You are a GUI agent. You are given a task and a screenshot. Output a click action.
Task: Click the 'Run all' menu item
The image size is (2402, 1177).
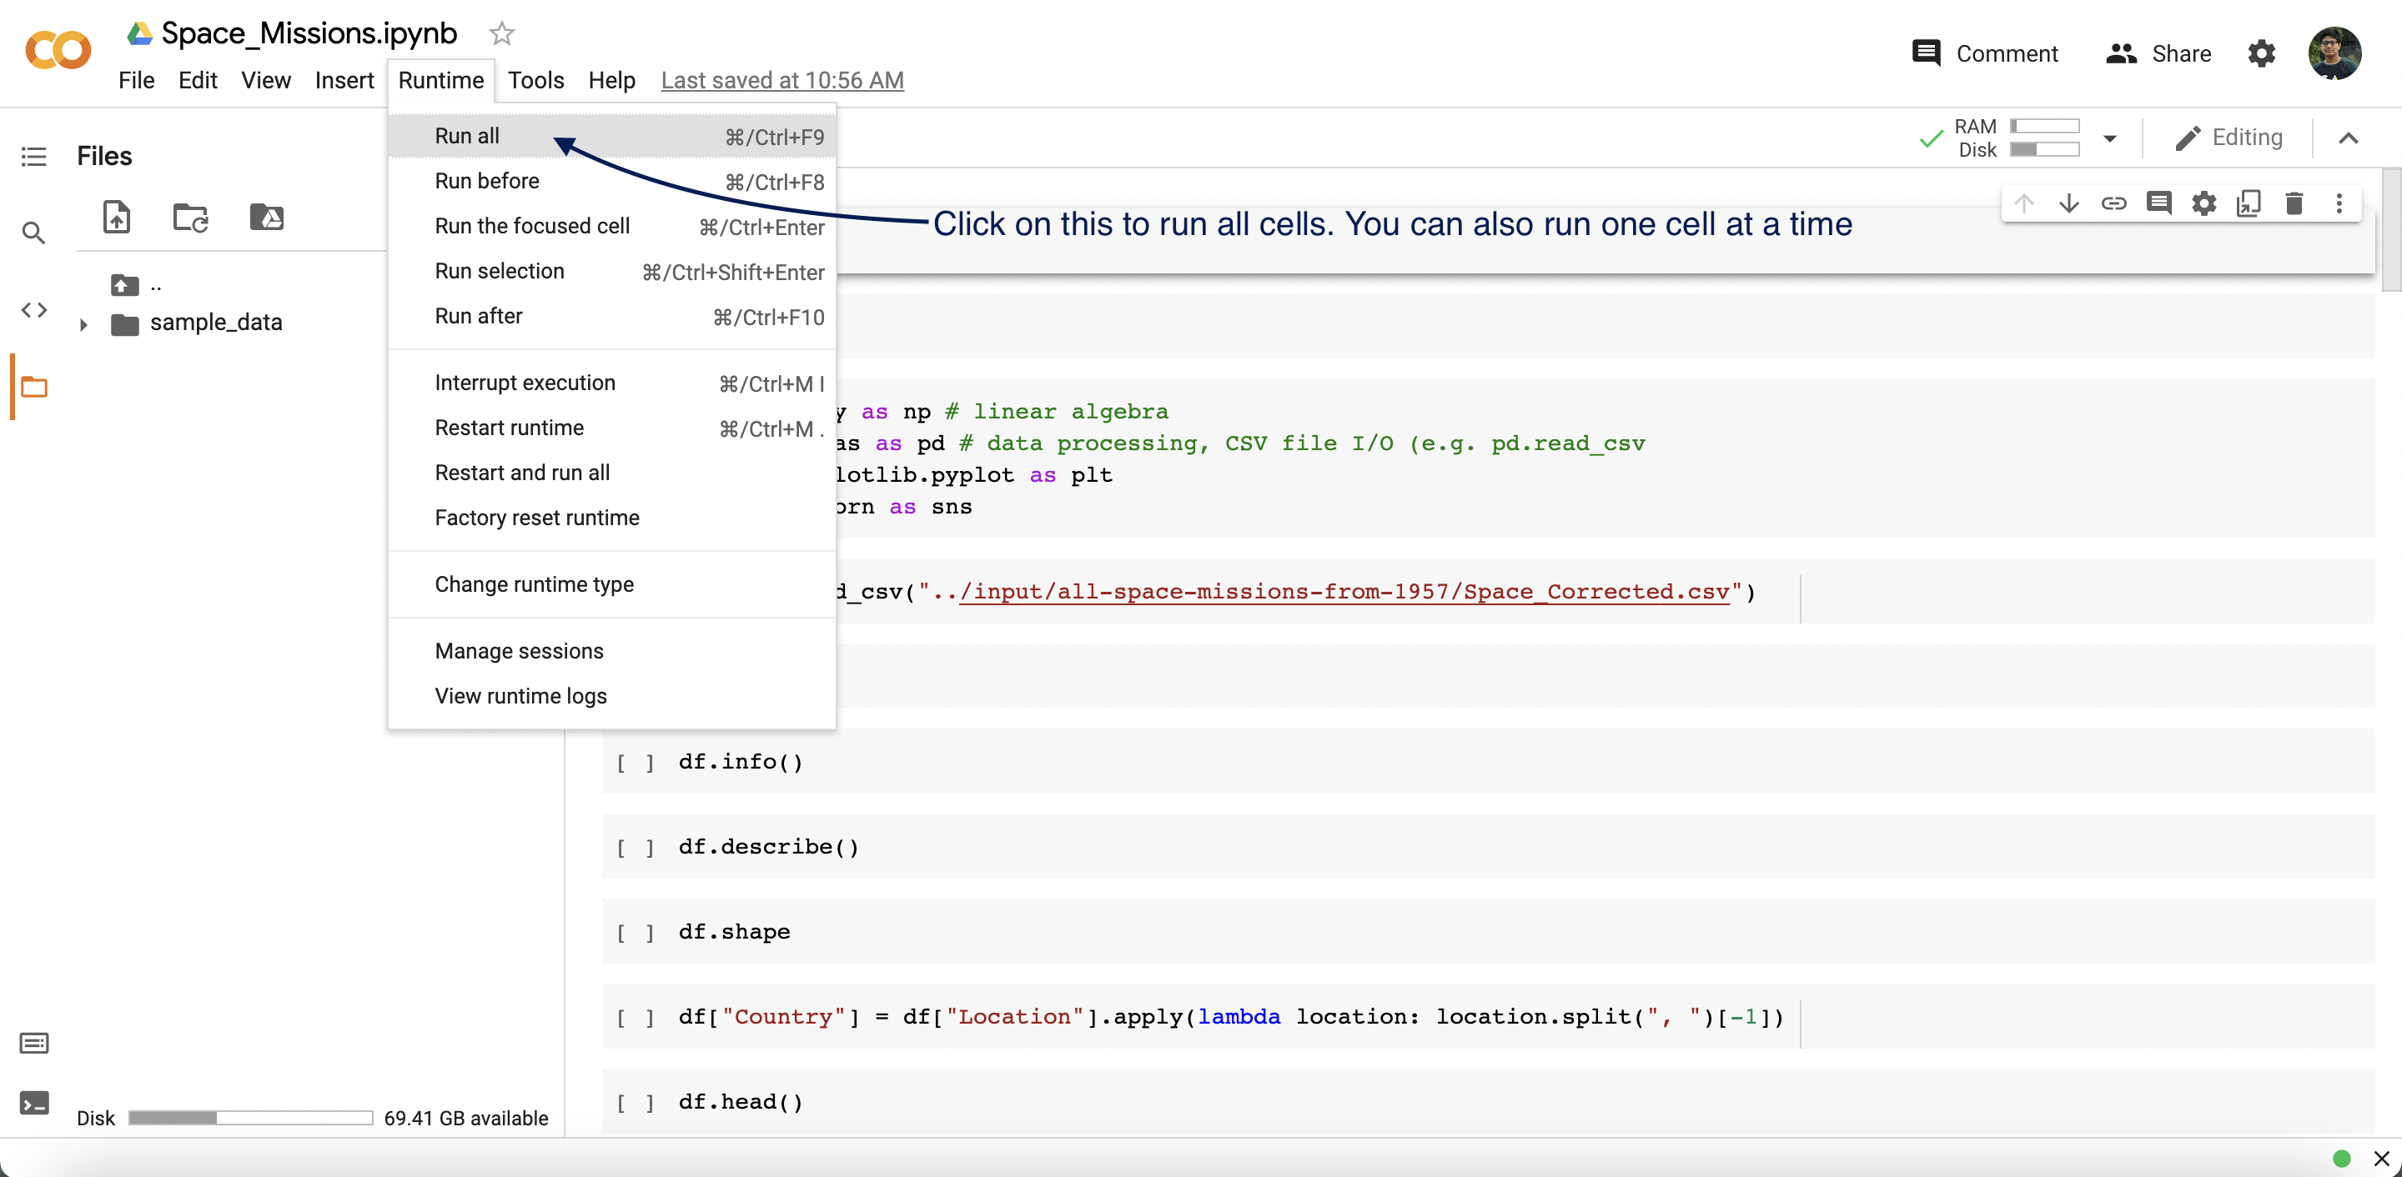[467, 135]
